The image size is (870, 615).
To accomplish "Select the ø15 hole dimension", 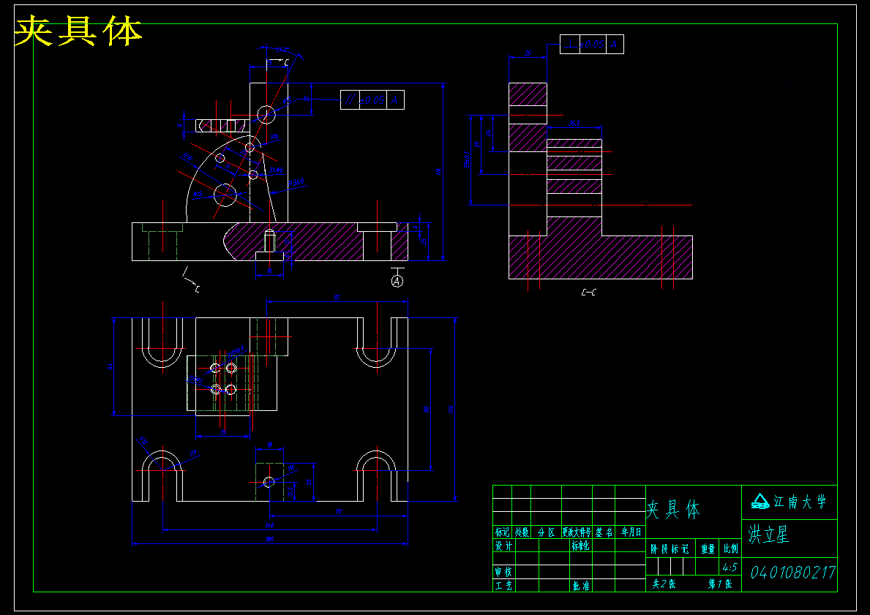I will [x=198, y=194].
